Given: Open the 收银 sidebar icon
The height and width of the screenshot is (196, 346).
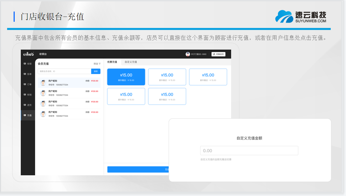Looking at the screenshot, I should 28,64.
